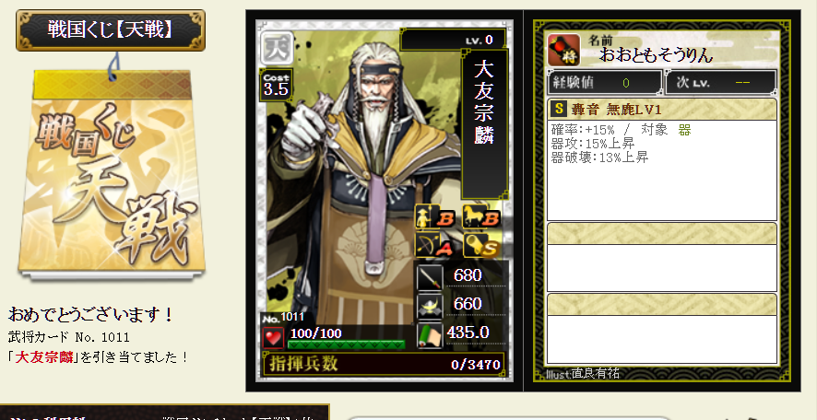Image resolution: width=817 pixels, height=420 pixels.
Task: Click the cavalry horse aptitude B icon
Action: (x=481, y=217)
